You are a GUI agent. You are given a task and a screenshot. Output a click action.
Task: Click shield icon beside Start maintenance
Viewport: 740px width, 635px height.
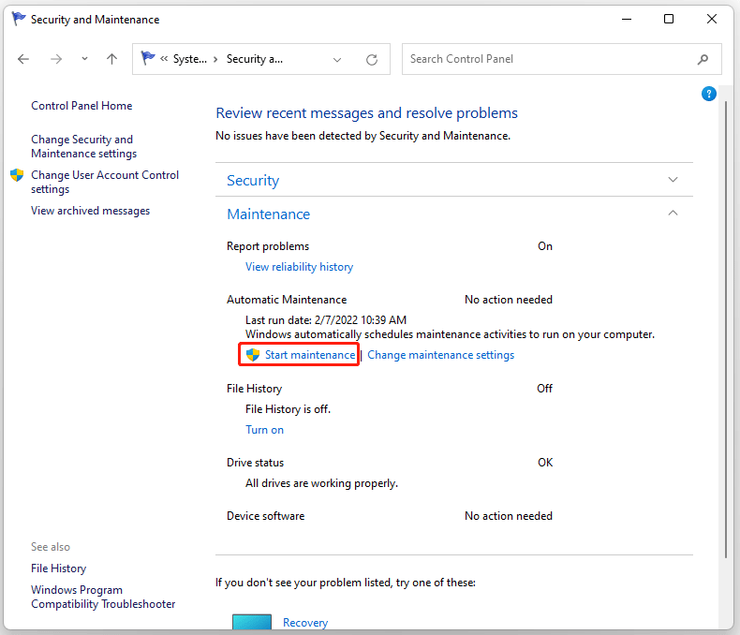click(253, 355)
